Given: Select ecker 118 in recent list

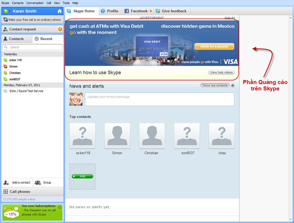Looking at the screenshot, I should coord(32,60).
